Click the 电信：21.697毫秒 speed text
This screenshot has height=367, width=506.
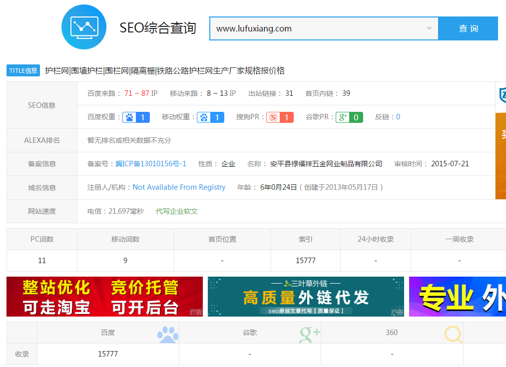tap(115, 211)
